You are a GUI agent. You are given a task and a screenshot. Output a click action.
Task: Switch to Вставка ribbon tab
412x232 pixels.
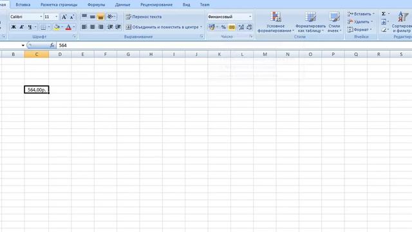23,5
